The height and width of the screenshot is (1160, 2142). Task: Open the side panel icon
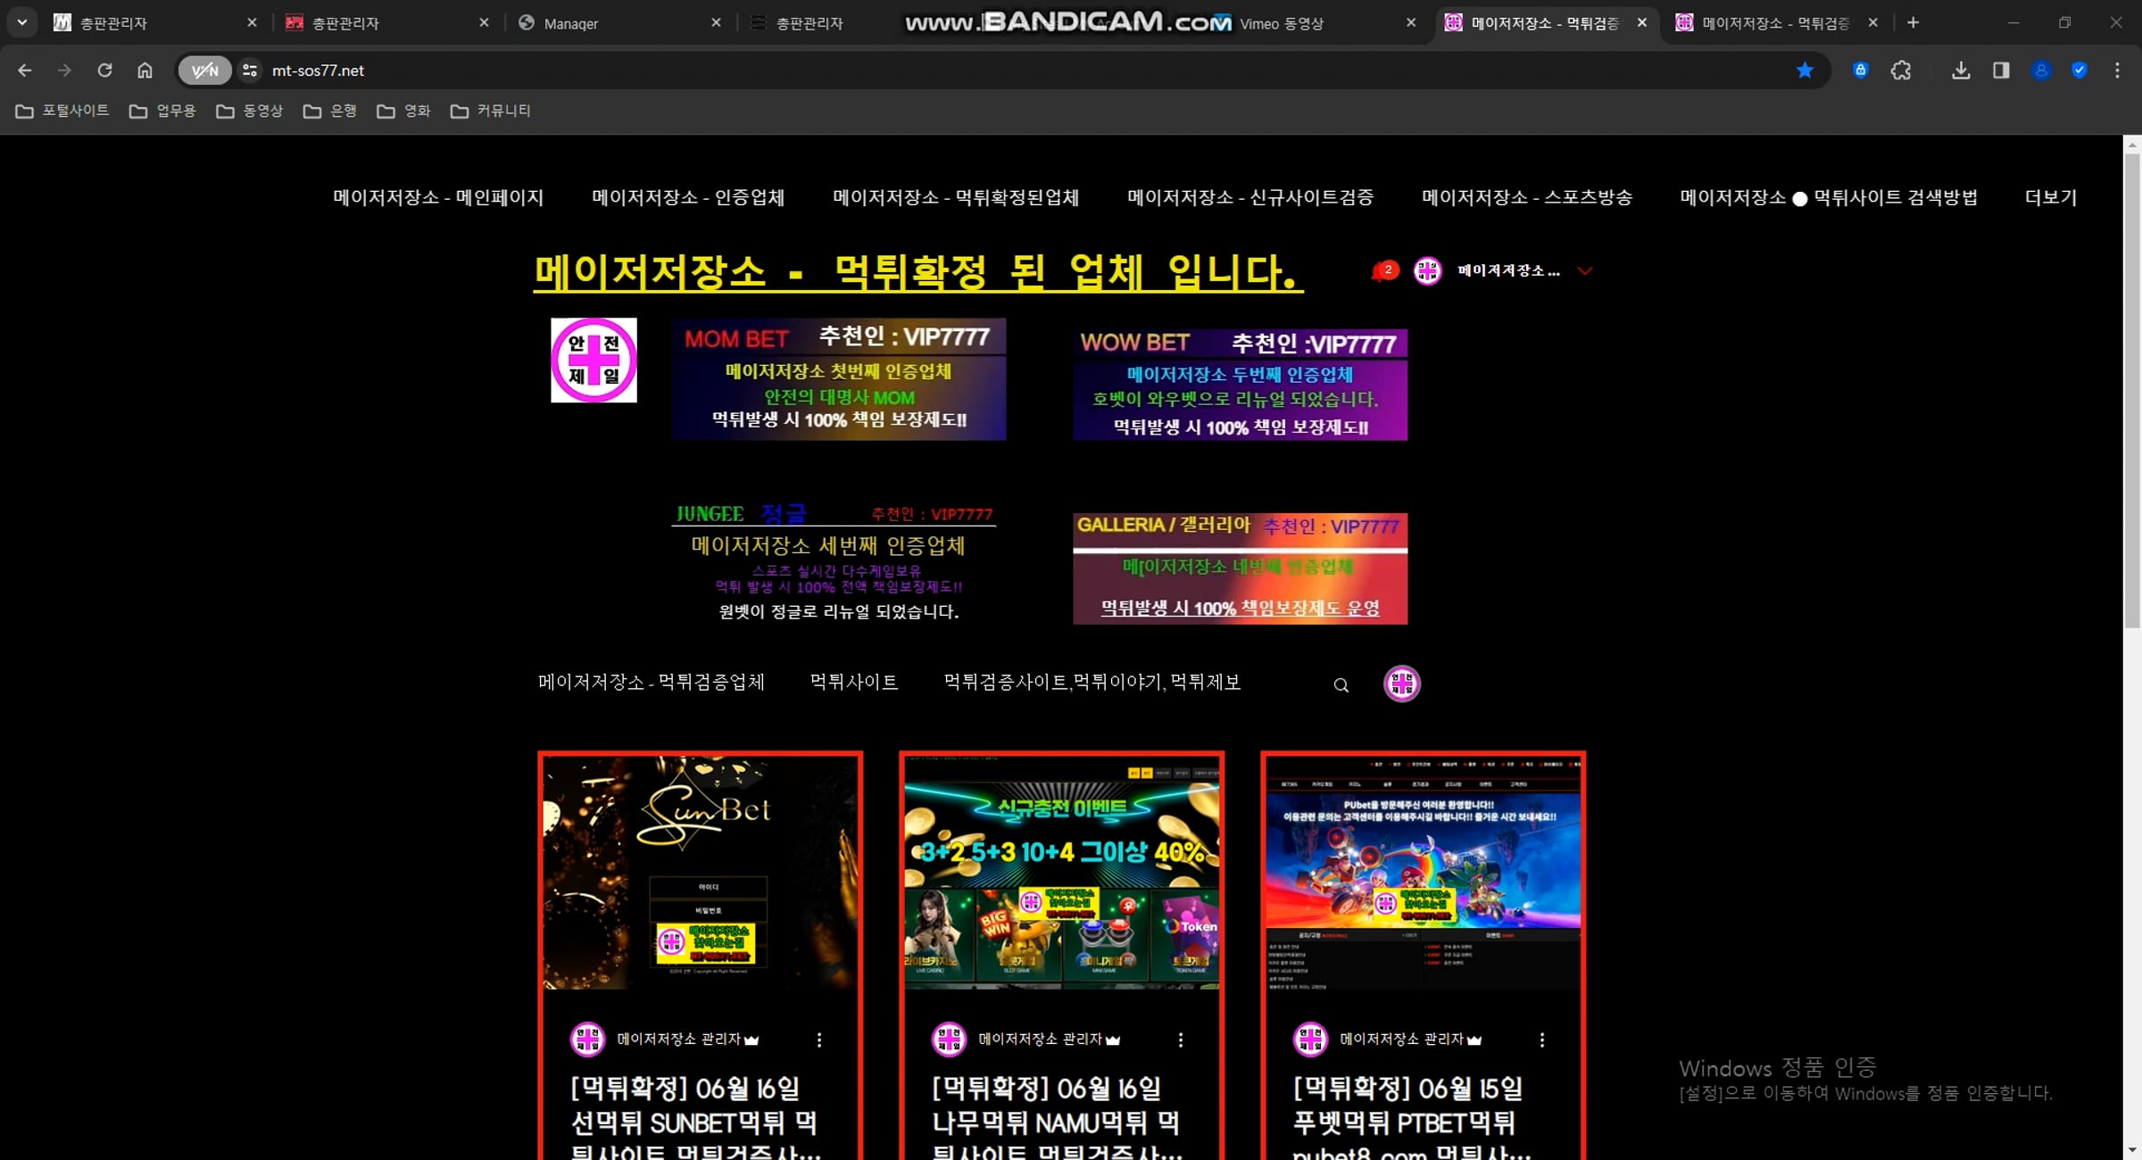coord(2001,70)
